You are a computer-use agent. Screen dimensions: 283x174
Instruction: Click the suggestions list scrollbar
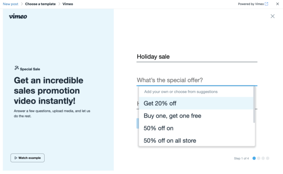(x=254, y=105)
